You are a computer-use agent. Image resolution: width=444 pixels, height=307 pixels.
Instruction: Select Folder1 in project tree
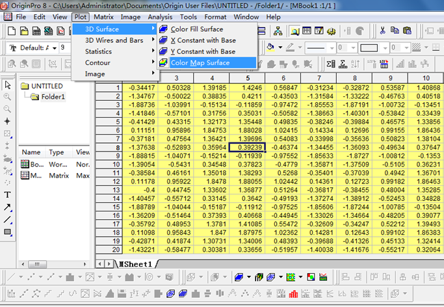pos(48,97)
